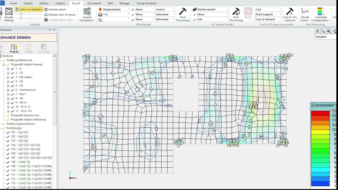338x190 pixels.
Task: Switch to the BIM ribbon tab
Action: coord(110,3)
